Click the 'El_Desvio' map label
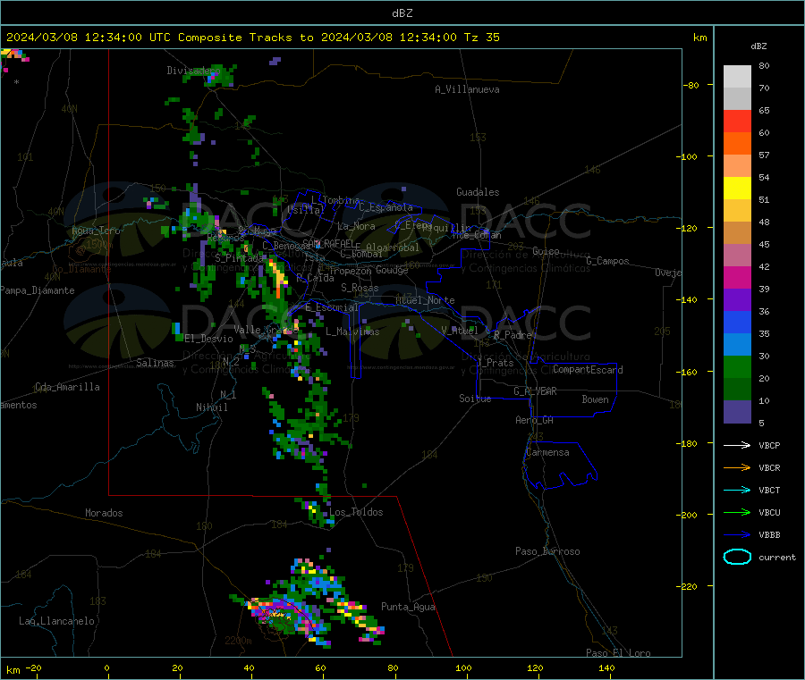This screenshot has height=680, width=805. 209,339
